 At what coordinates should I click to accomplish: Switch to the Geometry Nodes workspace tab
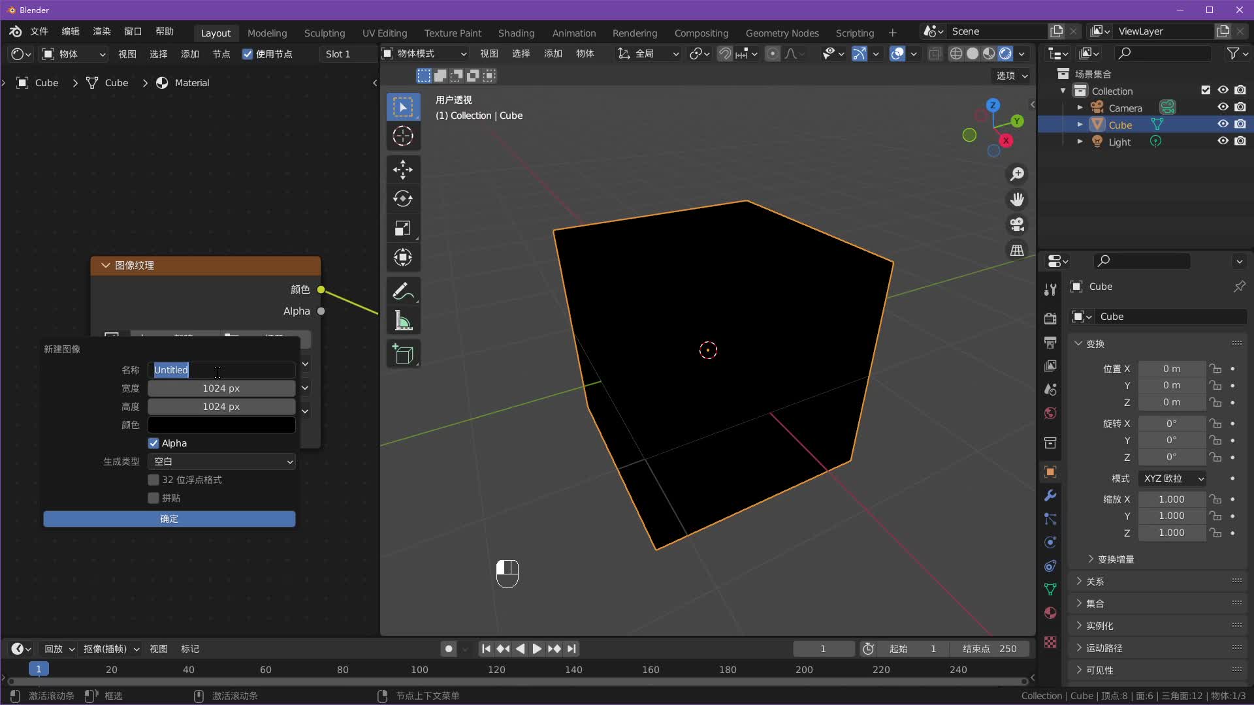[x=782, y=33]
